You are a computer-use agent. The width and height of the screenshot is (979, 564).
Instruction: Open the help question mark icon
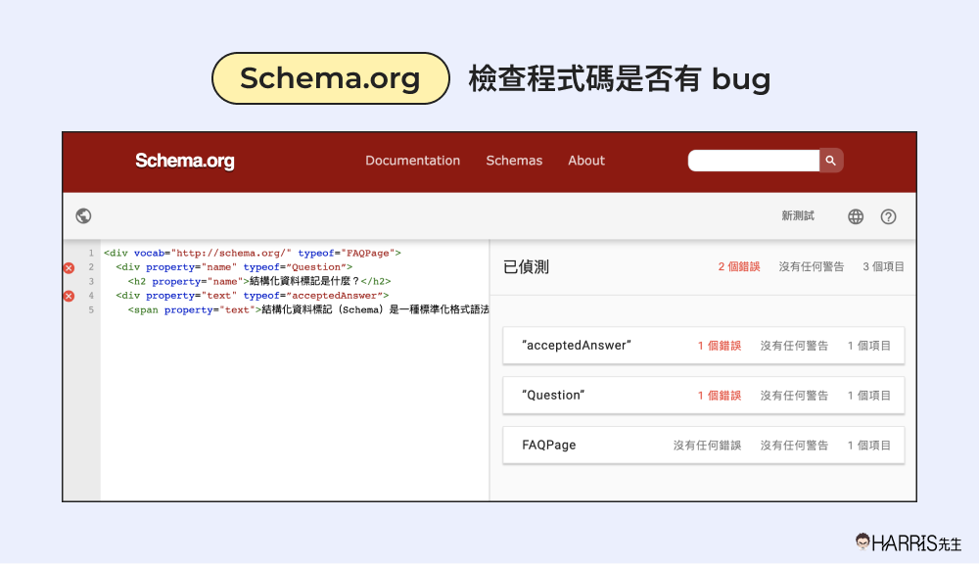tap(889, 216)
